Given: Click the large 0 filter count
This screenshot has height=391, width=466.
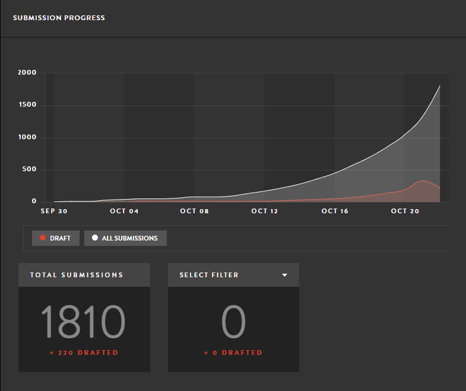Looking at the screenshot, I should tap(233, 322).
